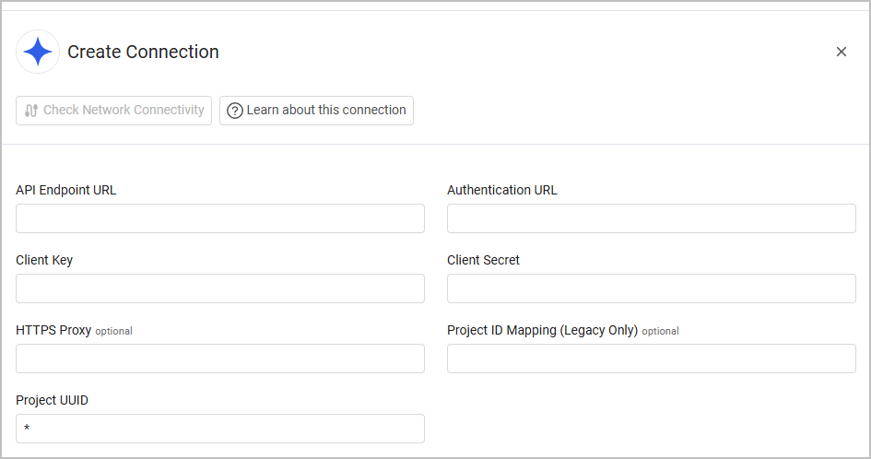The width and height of the screenshot is (871, 459).
Task: Click the Client Secret label text
Action: (x=483, y=261)
